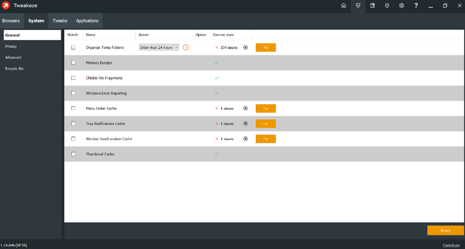Click the Action column header
465x249 pixels.
coord(143,34)
